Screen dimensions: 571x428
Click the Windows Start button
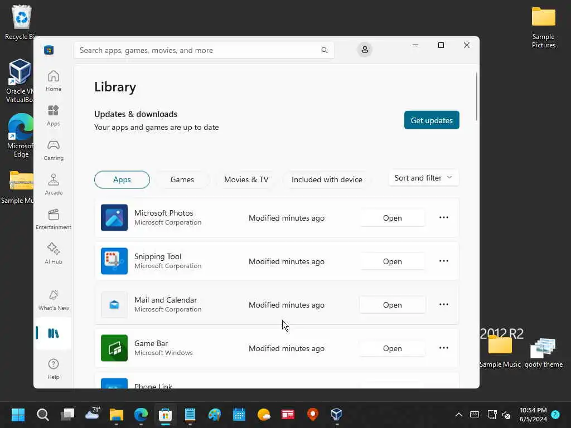click(18, 415)
